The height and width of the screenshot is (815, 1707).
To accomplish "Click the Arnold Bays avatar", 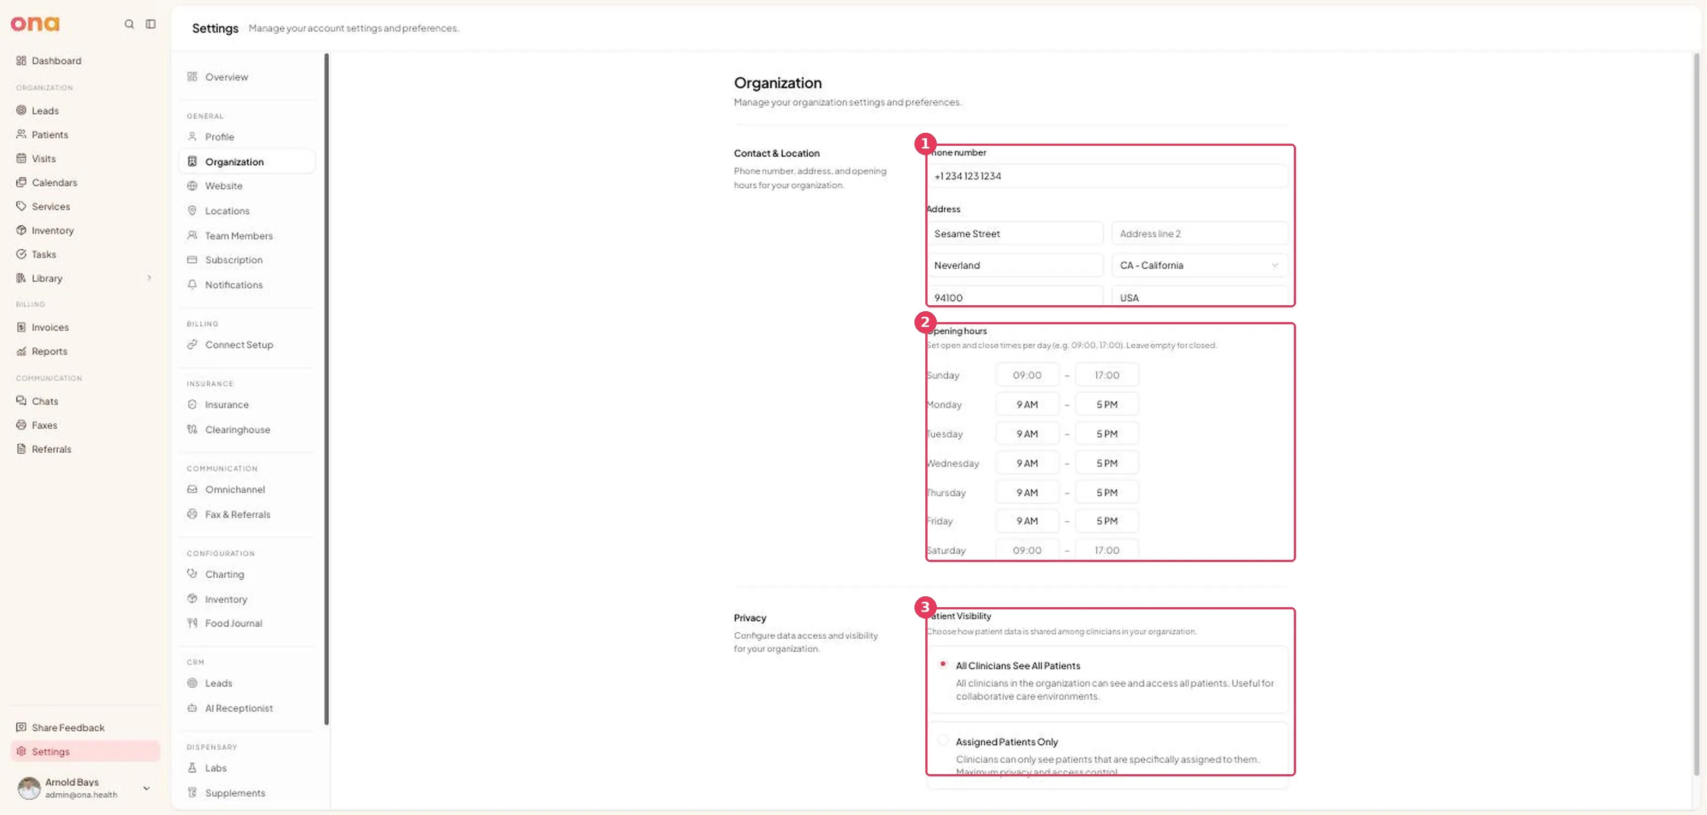I will pyautogui.click(x=28, y=788).
